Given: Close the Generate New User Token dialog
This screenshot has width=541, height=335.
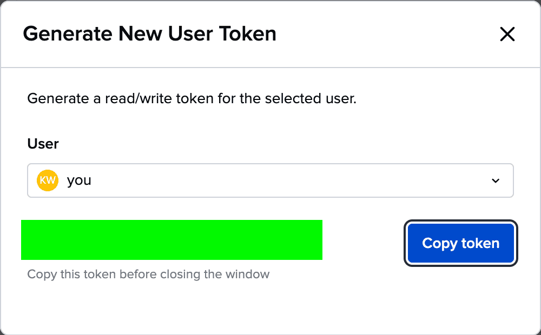Looking at the screenshot, I should [x=507, y=34].
